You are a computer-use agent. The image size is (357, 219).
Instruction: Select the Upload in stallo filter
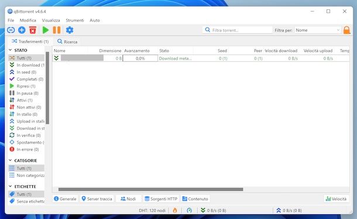tap(27, 121)
